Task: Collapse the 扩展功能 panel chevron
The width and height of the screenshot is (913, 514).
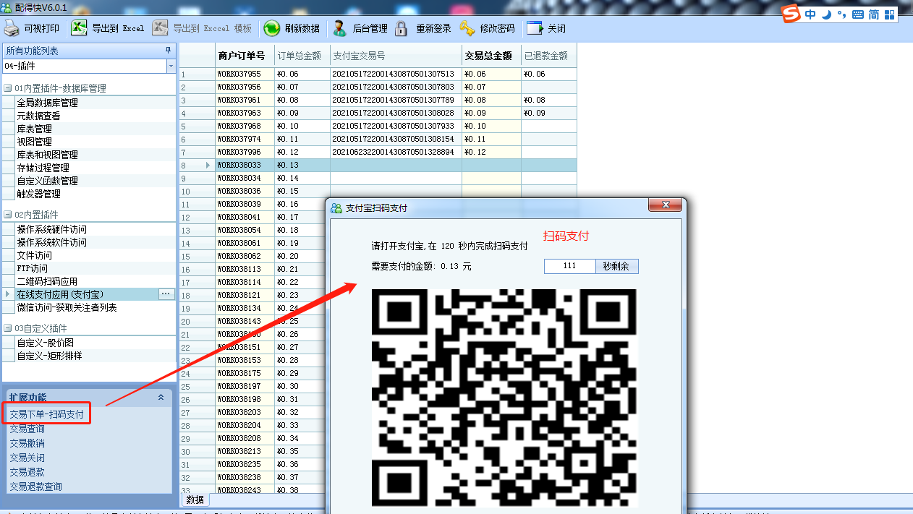Action: (161, 397)
